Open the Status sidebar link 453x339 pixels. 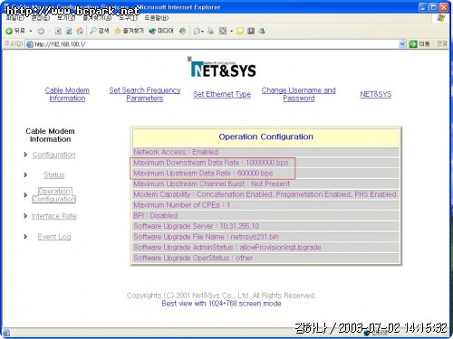54,174
